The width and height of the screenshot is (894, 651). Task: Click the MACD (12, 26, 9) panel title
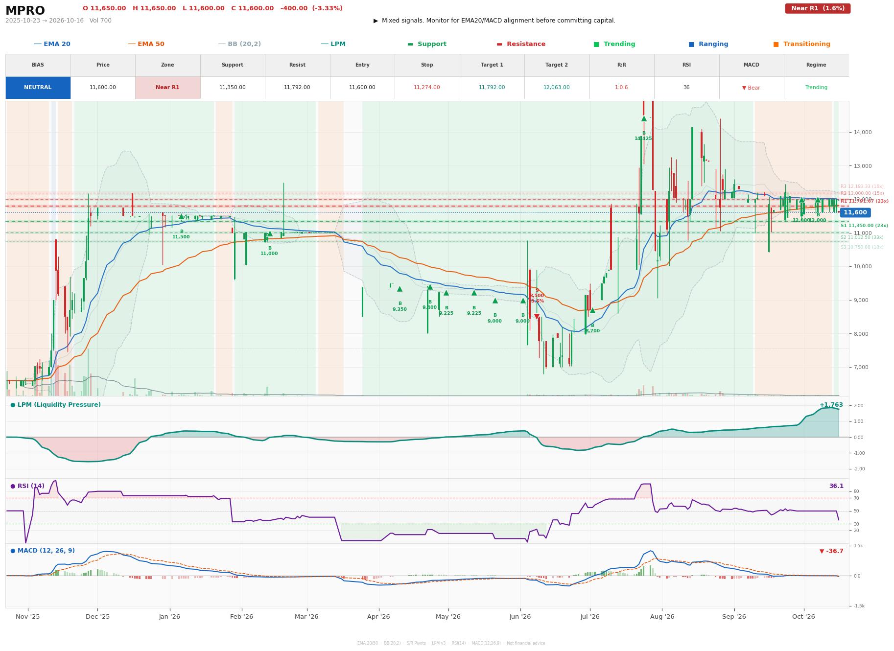[x=43, y=551]
